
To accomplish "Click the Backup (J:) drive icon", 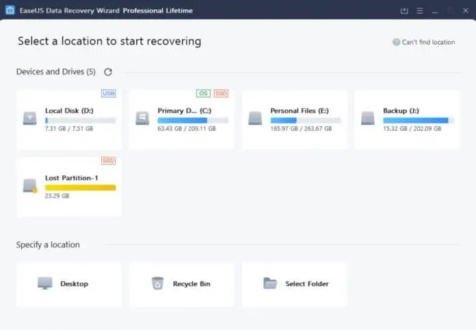I will coord(368,118).
